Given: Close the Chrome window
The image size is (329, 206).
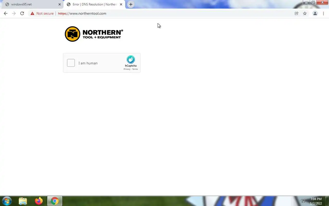Looking at the screenshot, I should click(x=322, y=3).
